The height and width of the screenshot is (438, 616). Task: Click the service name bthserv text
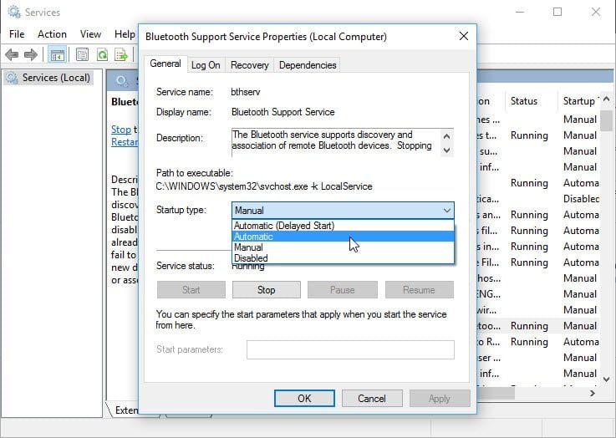coord(246,92)
